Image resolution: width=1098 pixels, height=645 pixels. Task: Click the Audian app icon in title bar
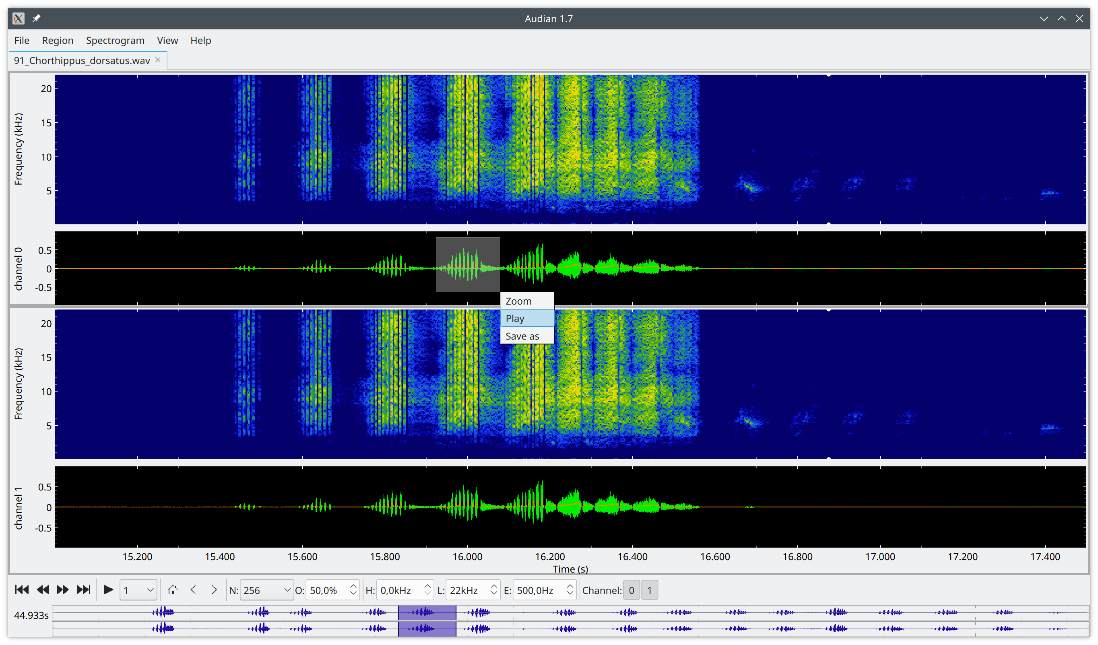pos(18,18)
